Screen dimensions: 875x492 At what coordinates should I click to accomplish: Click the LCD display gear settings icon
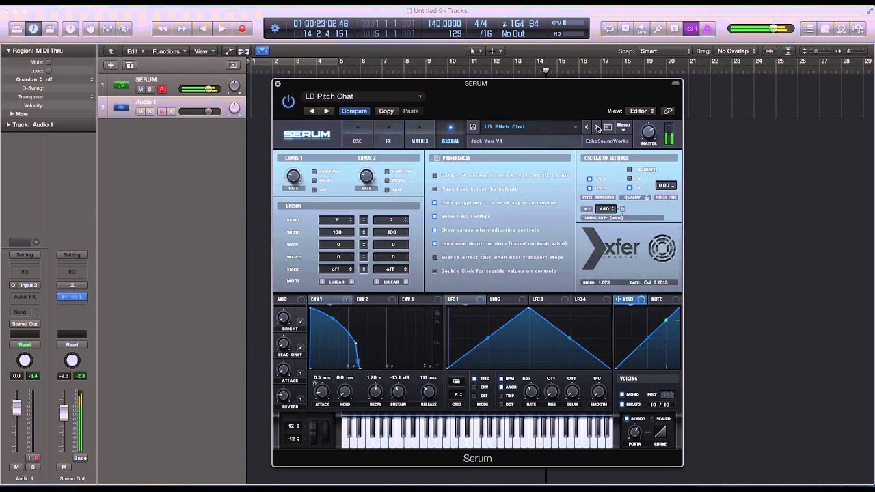[x=275, y=28]
